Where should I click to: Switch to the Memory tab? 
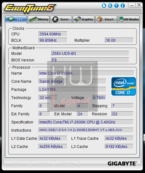coord(39,19)
